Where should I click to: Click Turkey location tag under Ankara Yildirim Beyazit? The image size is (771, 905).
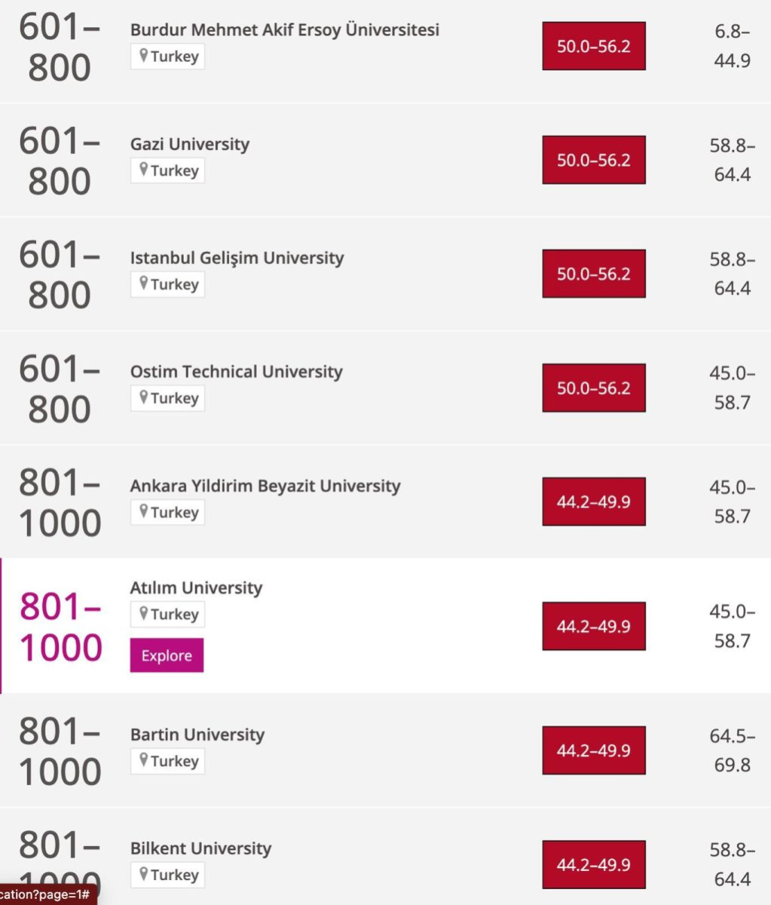click(x=167, y=512)
